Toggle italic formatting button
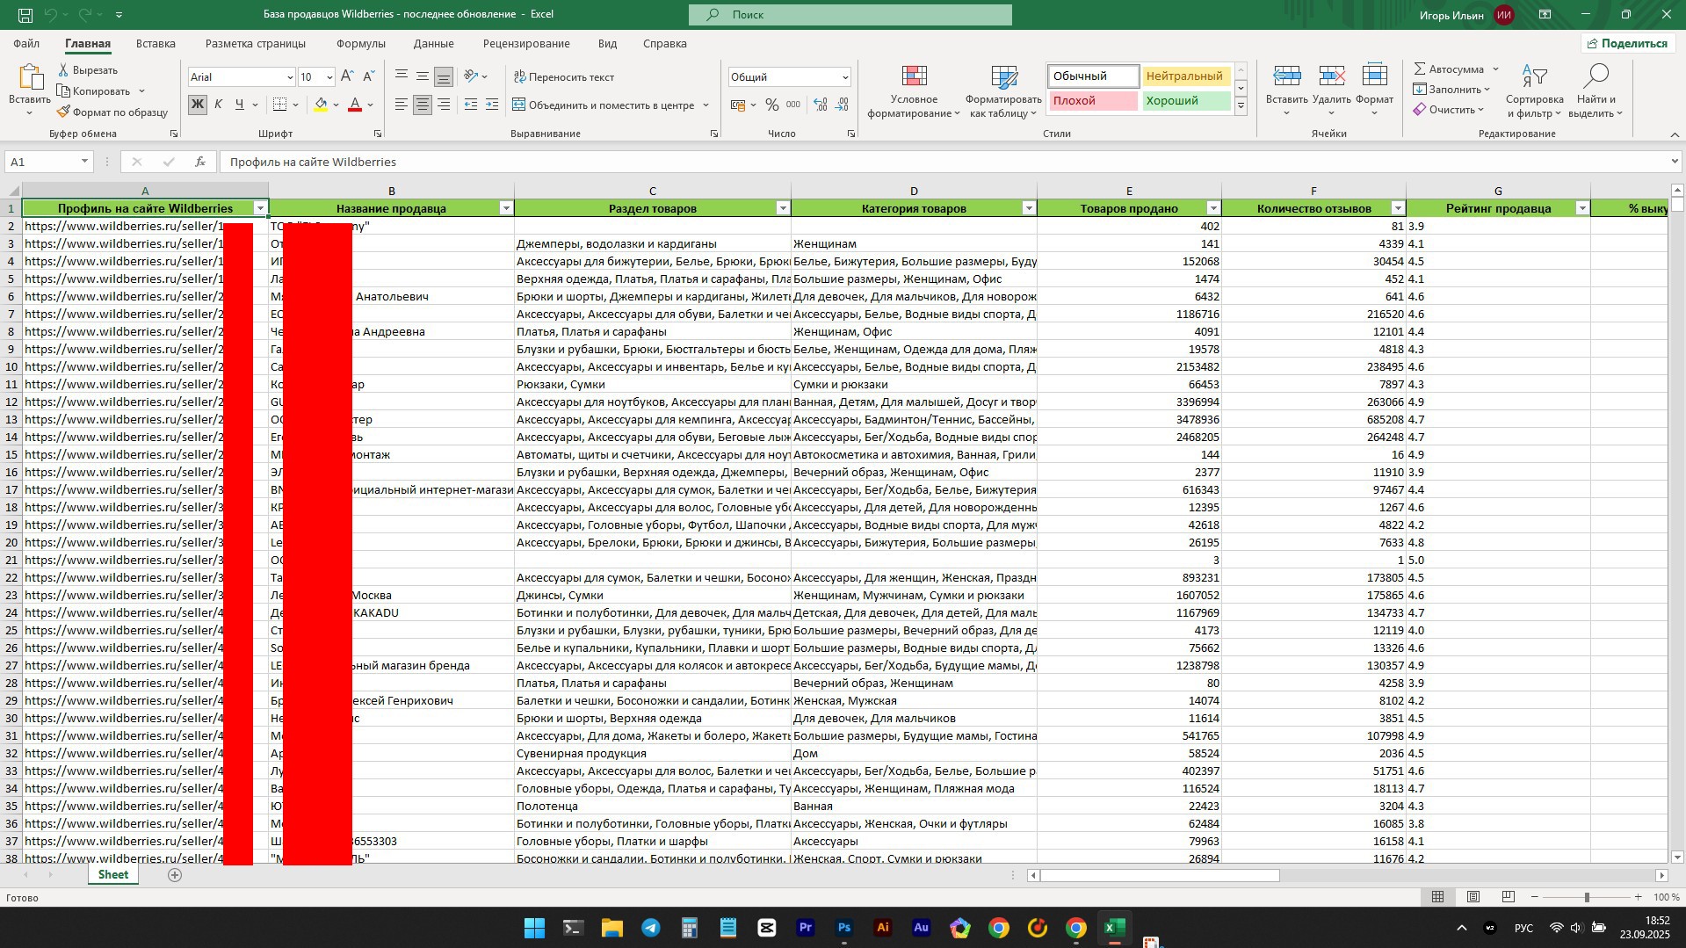Screen dimensions: 1686x948 [x=219, y=105]
